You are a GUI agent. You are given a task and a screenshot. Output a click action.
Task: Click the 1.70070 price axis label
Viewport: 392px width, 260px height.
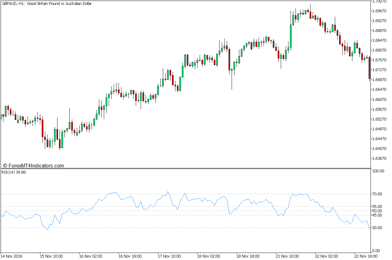[x=379, y=1]
